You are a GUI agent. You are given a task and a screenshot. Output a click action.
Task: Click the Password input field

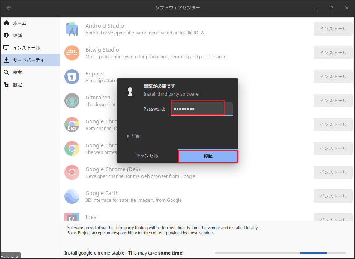point(201,109)
